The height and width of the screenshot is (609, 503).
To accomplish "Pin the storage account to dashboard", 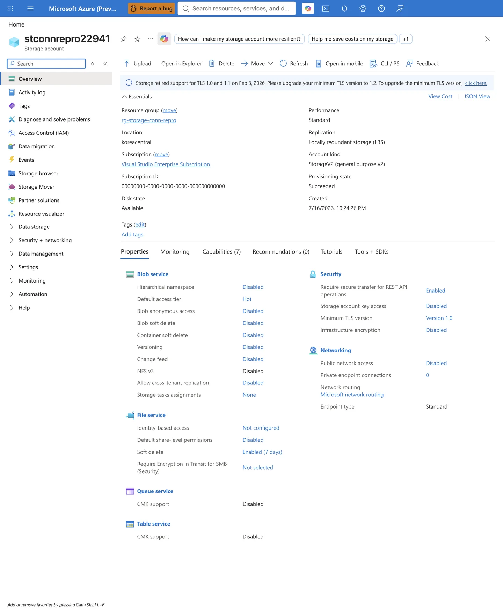I will coord(124,39).
